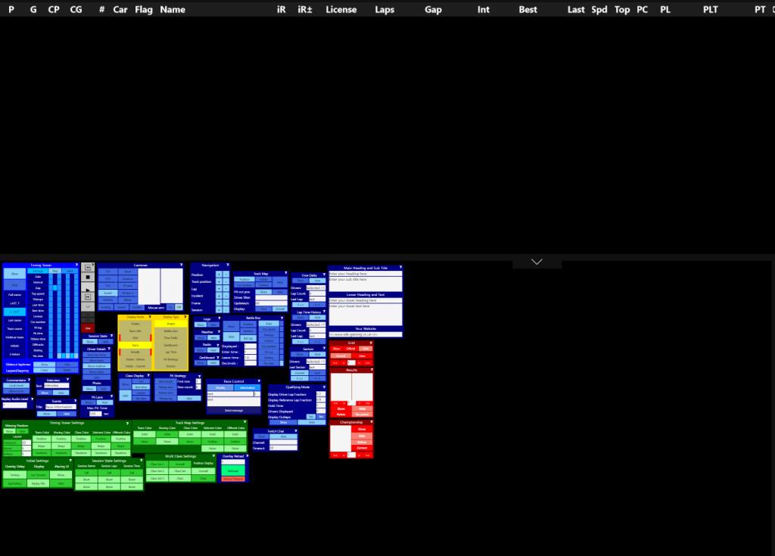
Task: Click the help icon on Timing Tower panel
Action: pyautogui.click(x=76, y=266)
